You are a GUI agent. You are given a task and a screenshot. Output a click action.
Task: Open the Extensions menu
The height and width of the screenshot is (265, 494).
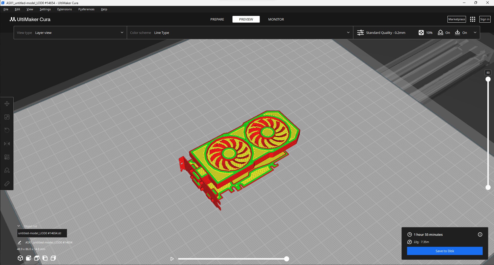pyautogui.click(x=64, y=9)
